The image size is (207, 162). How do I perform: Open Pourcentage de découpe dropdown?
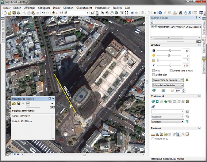point(168,80)
